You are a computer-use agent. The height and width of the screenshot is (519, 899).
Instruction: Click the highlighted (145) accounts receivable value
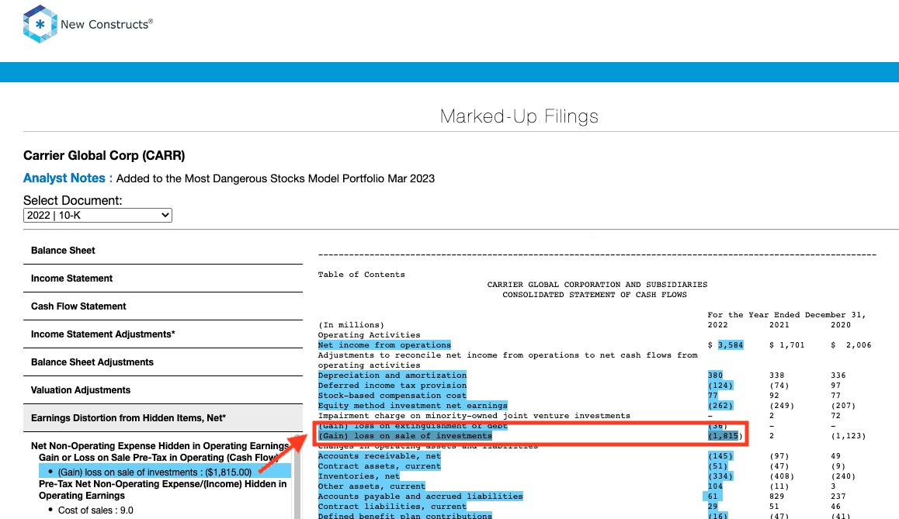pyautogui.click(x=720, y=456)
